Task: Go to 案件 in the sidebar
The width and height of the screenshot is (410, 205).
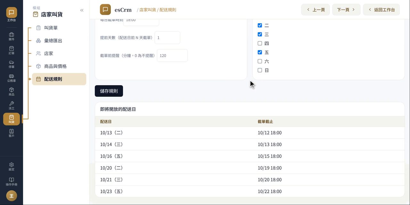Action: click(12, 37)
